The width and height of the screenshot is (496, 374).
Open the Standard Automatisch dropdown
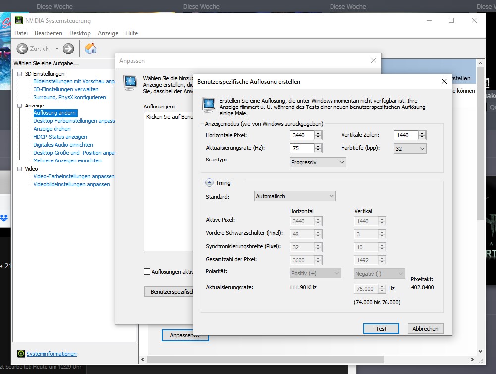click(295, 196)
